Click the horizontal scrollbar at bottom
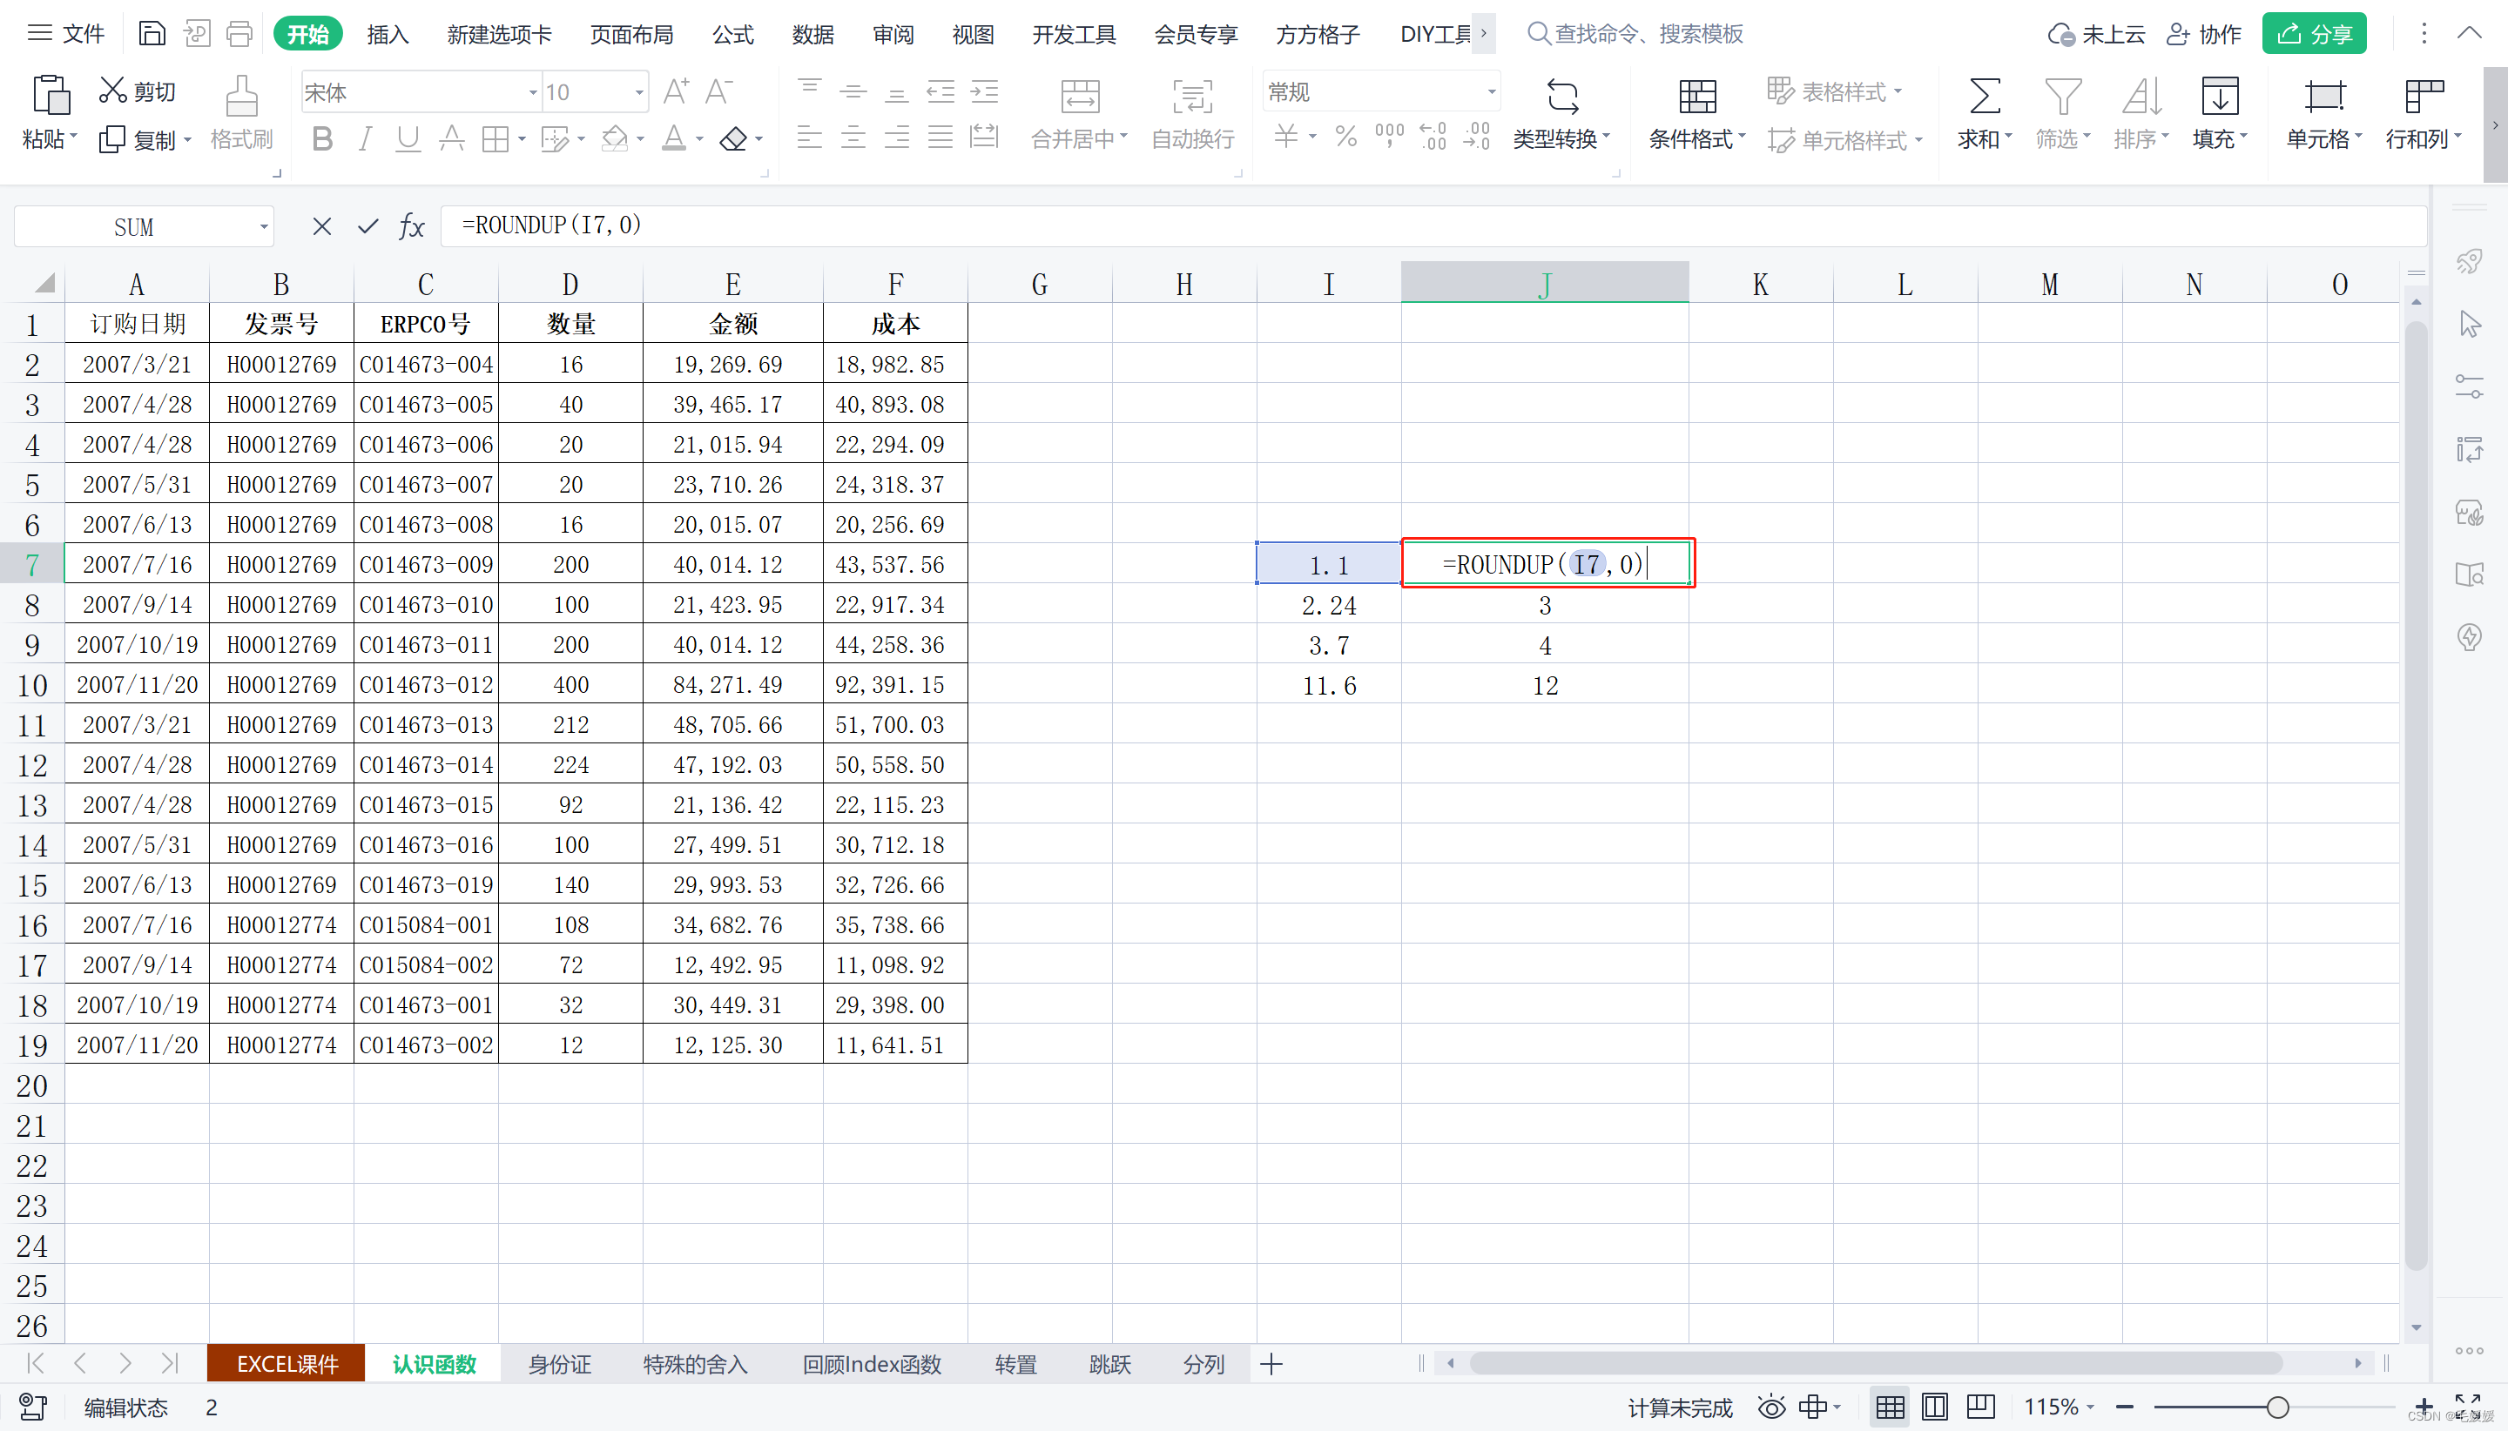 tap(1876, 1363)
